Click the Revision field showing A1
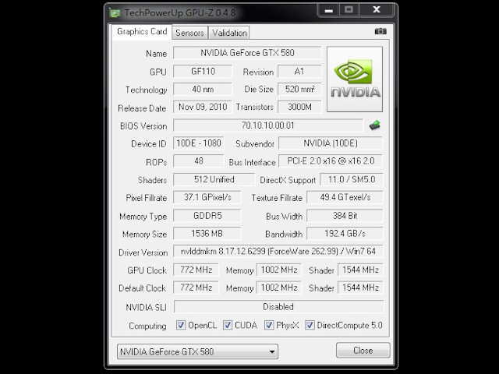Viewport: 499px width, 374px height. pyautogui.click(x=299, y=71)
